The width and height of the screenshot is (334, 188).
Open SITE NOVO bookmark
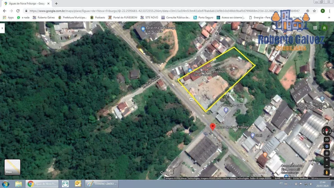pyautogui.click(x=149, y=17)
